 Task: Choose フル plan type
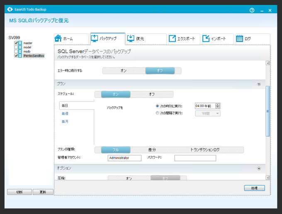point(116,150)
